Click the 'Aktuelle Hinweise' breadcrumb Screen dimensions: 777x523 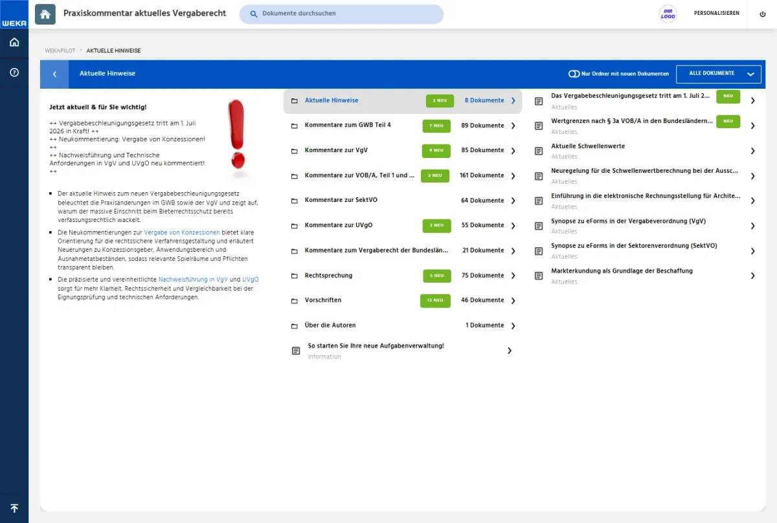coord(113,50)
